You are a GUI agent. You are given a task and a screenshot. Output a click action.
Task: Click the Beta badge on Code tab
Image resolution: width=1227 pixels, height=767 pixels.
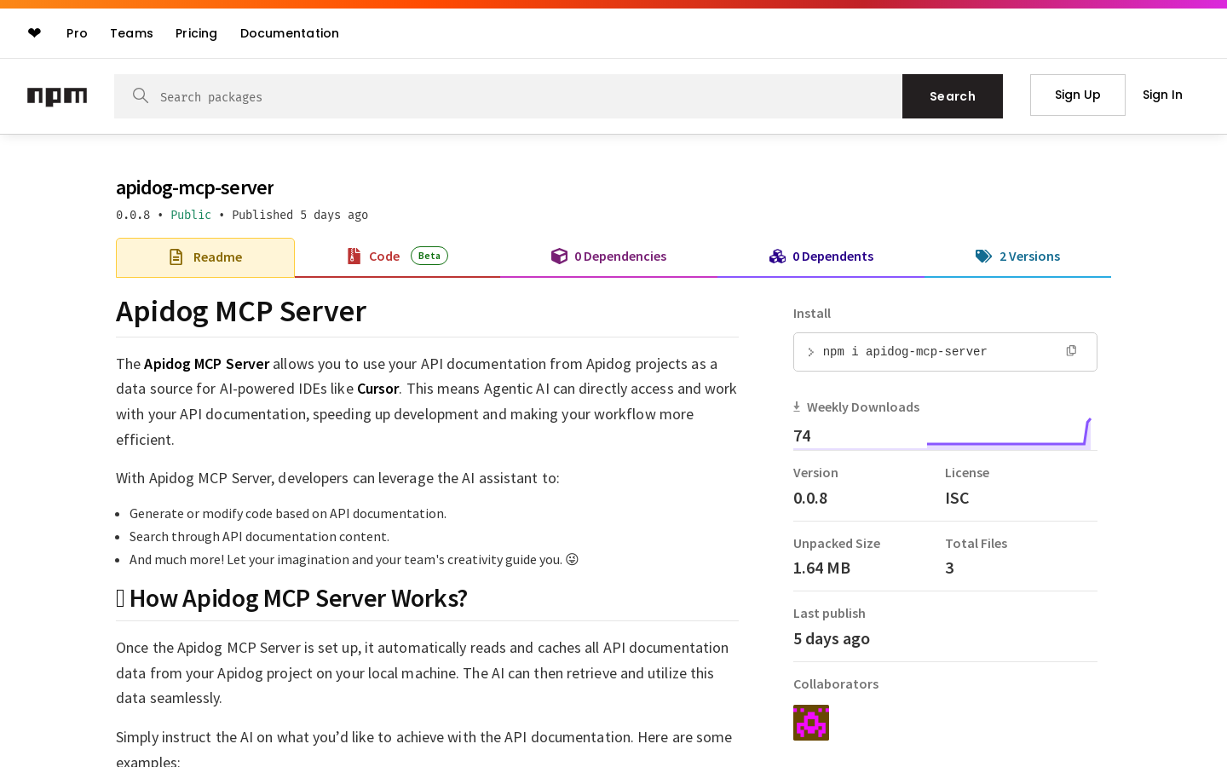(x=429, y=256)
